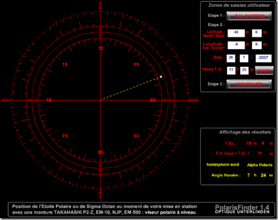Click the center of the polar dial

coord(101,99)
